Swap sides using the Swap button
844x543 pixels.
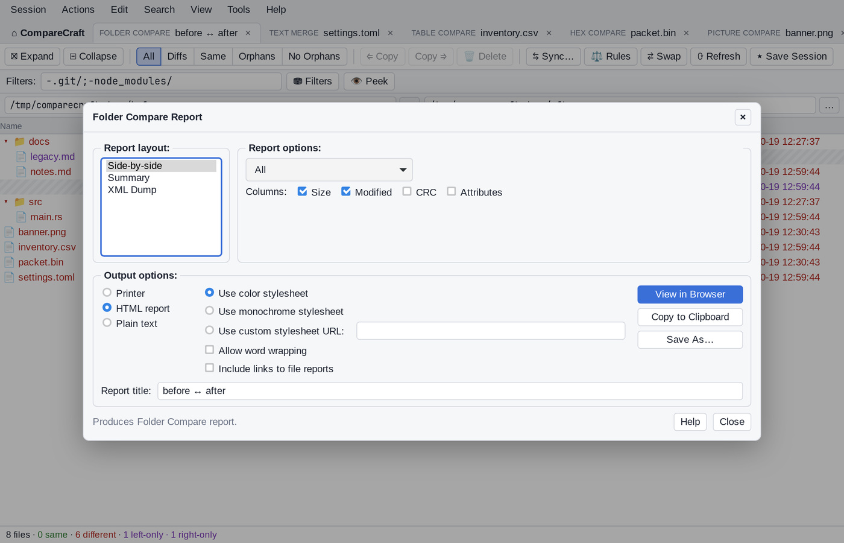pos(664,56)
